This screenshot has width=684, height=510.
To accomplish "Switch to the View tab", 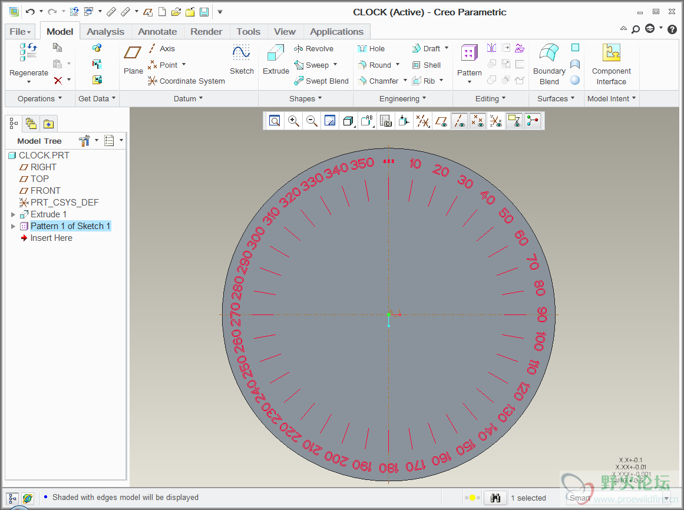I will tap(285, 31).
